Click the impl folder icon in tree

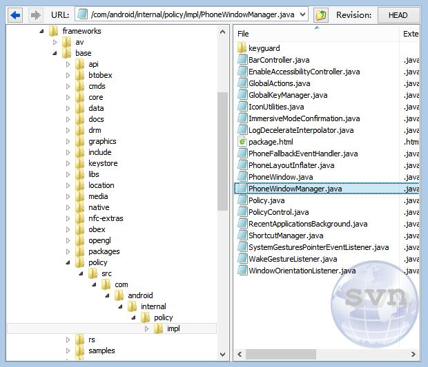point(158,328)
